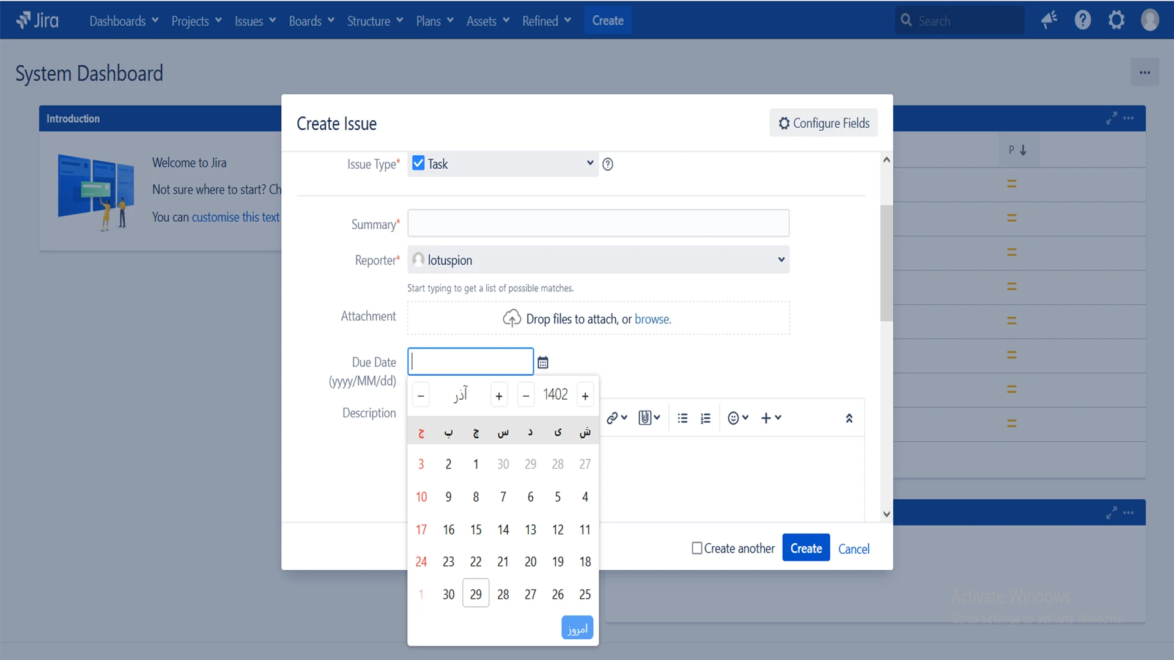Click the dialog scroll down arrow
Viewport: 1174px width, 660px height.
[887, 514]
